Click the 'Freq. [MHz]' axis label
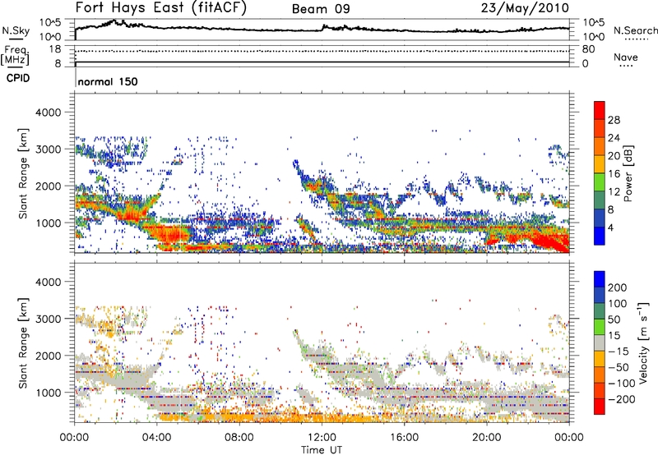 tap(16, 55)
